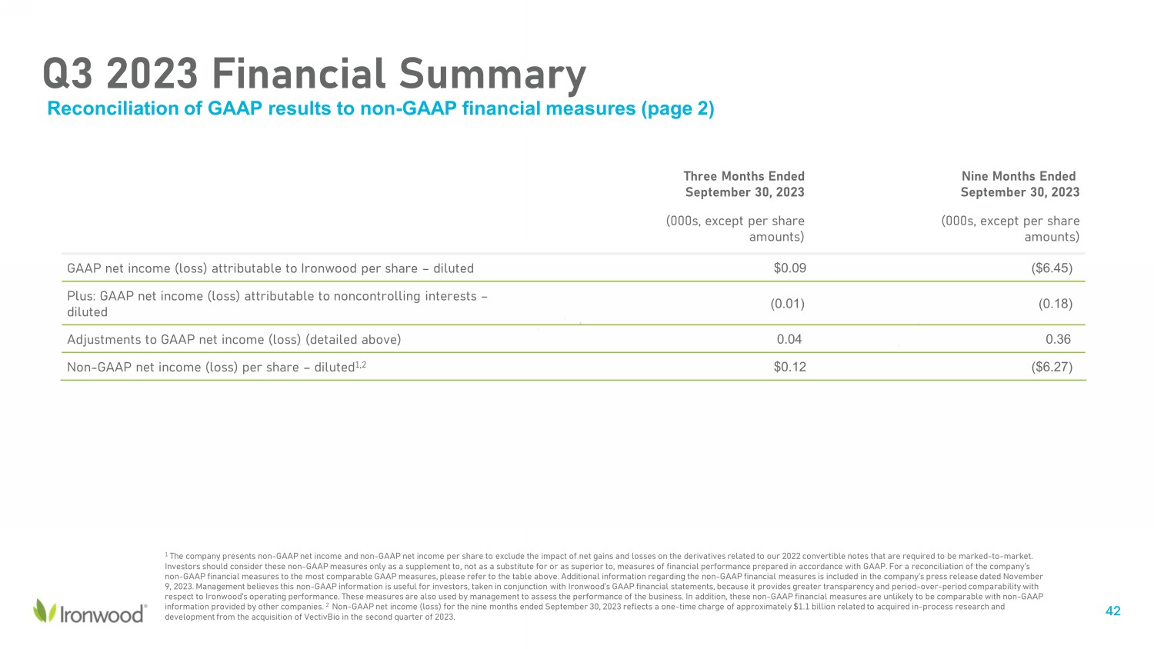Click the $0.12 non-GAAP value
1154x649 pixels.
(789, 367)
